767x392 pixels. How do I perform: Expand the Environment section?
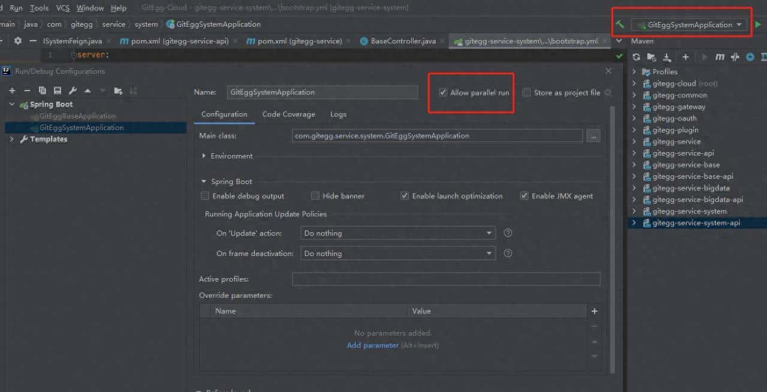pyautogui.click(x=204, y=156)
